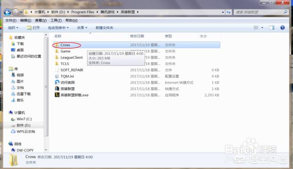Viewport: 293px width, 169px height.
Task: Open the 共享 dropdown
Action: pyautogui.click(x=82, y=27)
